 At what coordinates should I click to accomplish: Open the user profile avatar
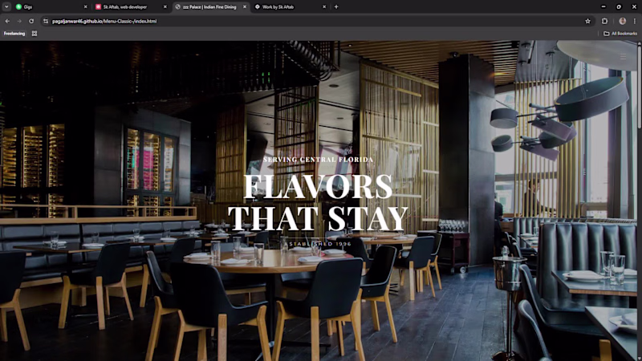(x=623, y=21)
